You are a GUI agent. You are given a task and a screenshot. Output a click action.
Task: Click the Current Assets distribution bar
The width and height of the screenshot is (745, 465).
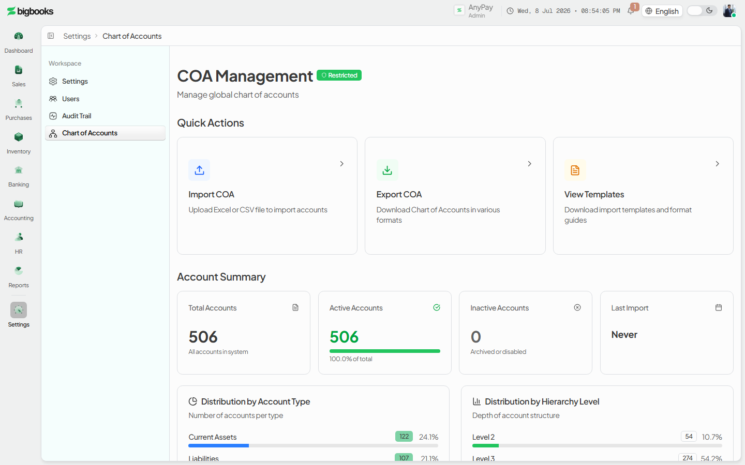[313, 445]
